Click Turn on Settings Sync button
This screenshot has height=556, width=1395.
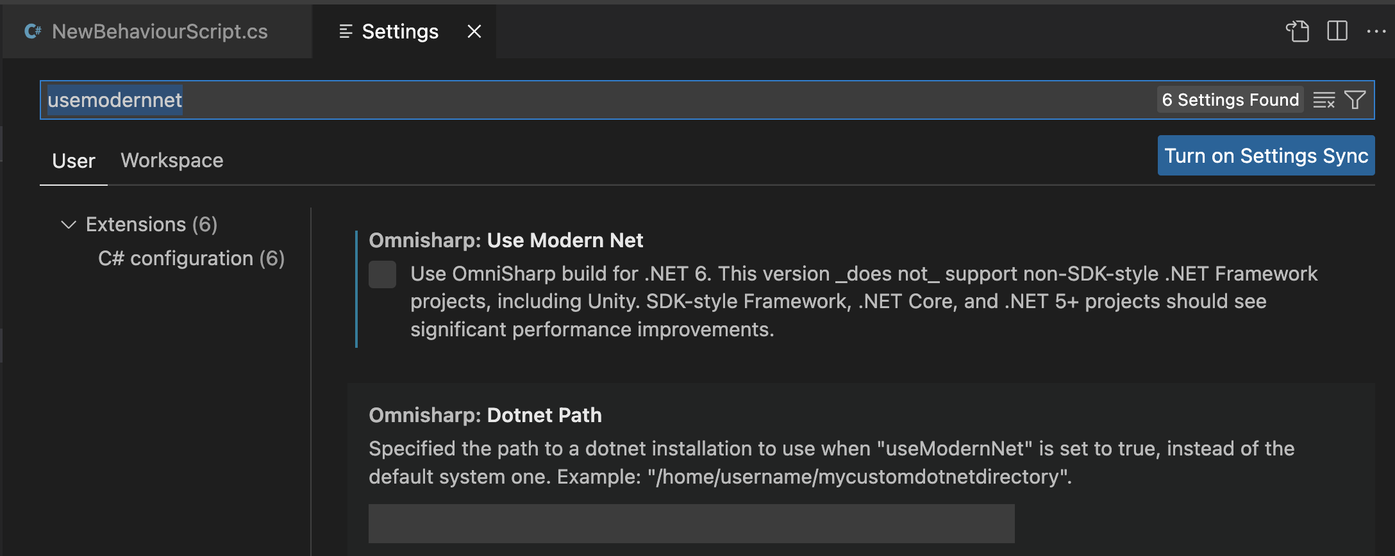coord(1266,156)
